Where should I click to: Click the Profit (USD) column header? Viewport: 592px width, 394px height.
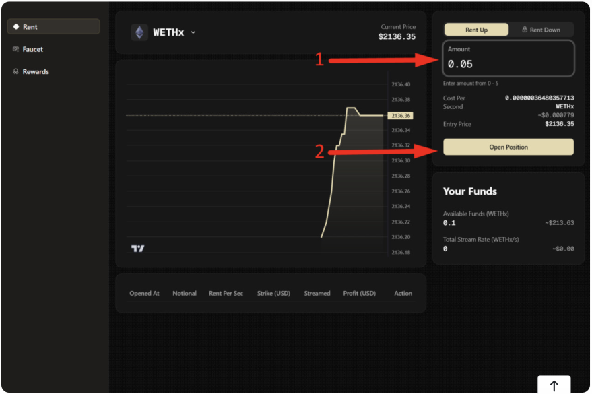[x=359, y=293]
